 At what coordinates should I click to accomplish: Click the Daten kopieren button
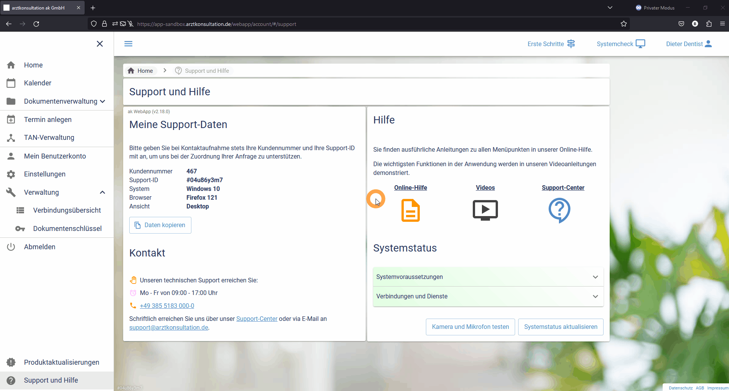[x=160, y=225]
